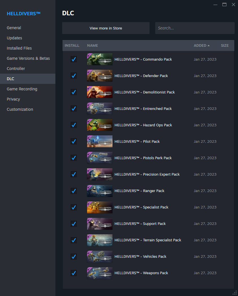Go to Installed Files section
Image resolution: width=238 pixels, height=296 pixels.
pyautogui.click(x=28, y=48)
